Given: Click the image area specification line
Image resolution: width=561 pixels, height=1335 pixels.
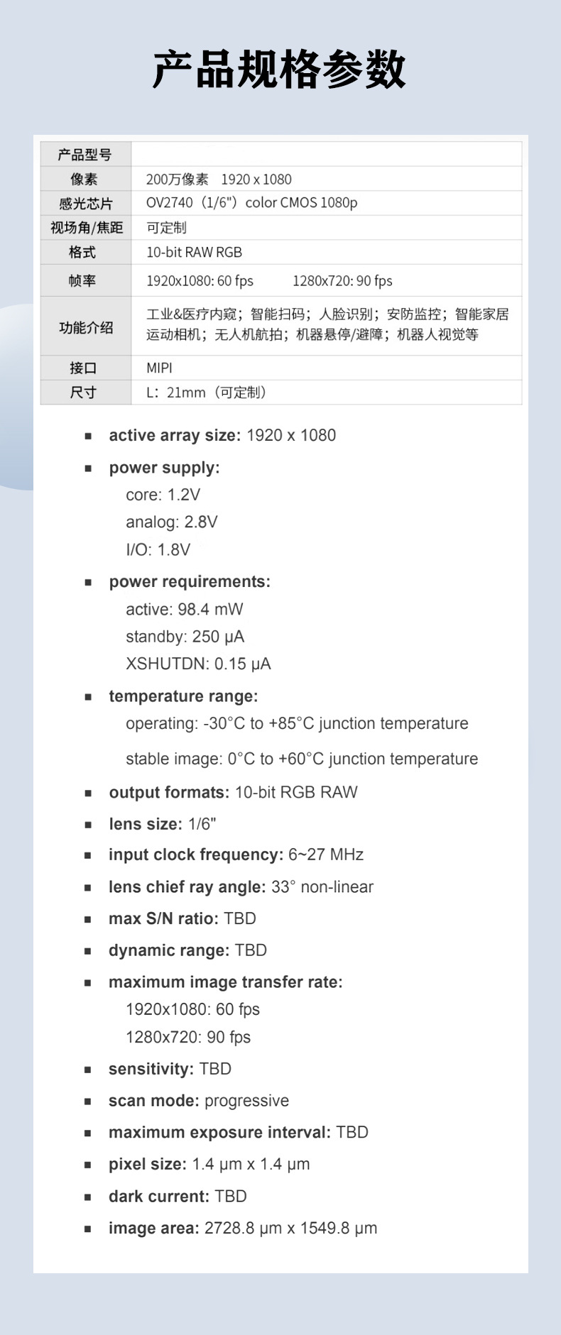Looking at the screenshot, I should point(243,1228).
